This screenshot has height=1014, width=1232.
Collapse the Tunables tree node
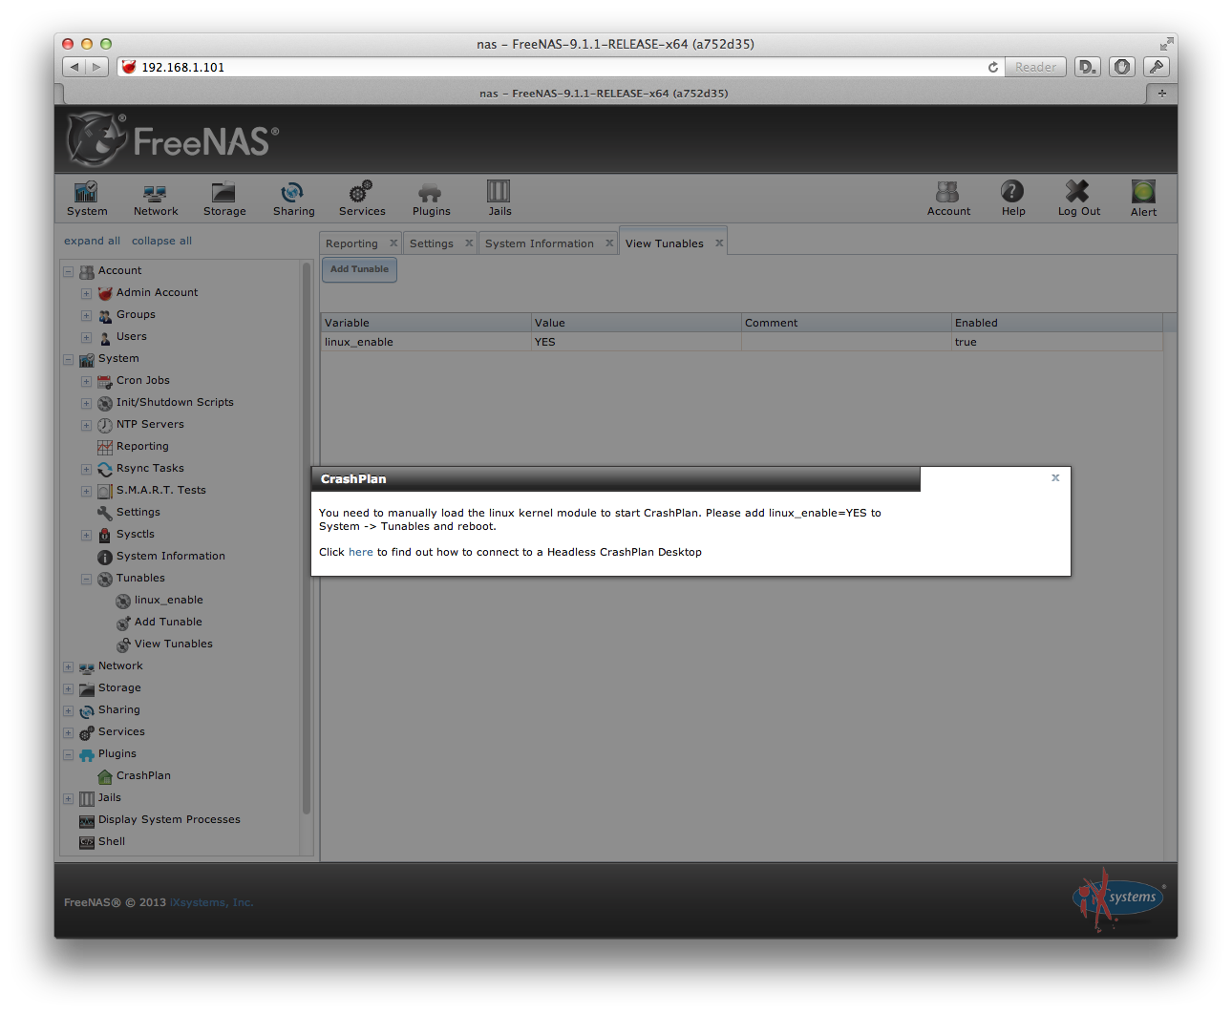click(x=86, y=579)
